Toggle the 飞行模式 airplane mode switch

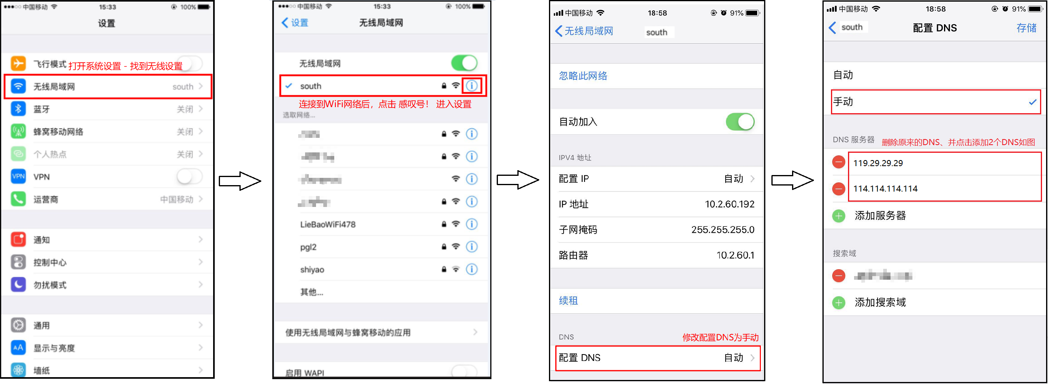click(x=190, y=64)
